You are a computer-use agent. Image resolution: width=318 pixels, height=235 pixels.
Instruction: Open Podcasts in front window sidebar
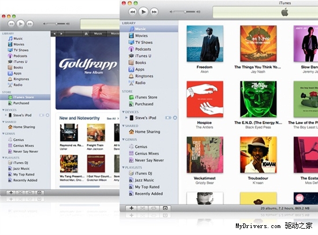(x=143, y=49)
